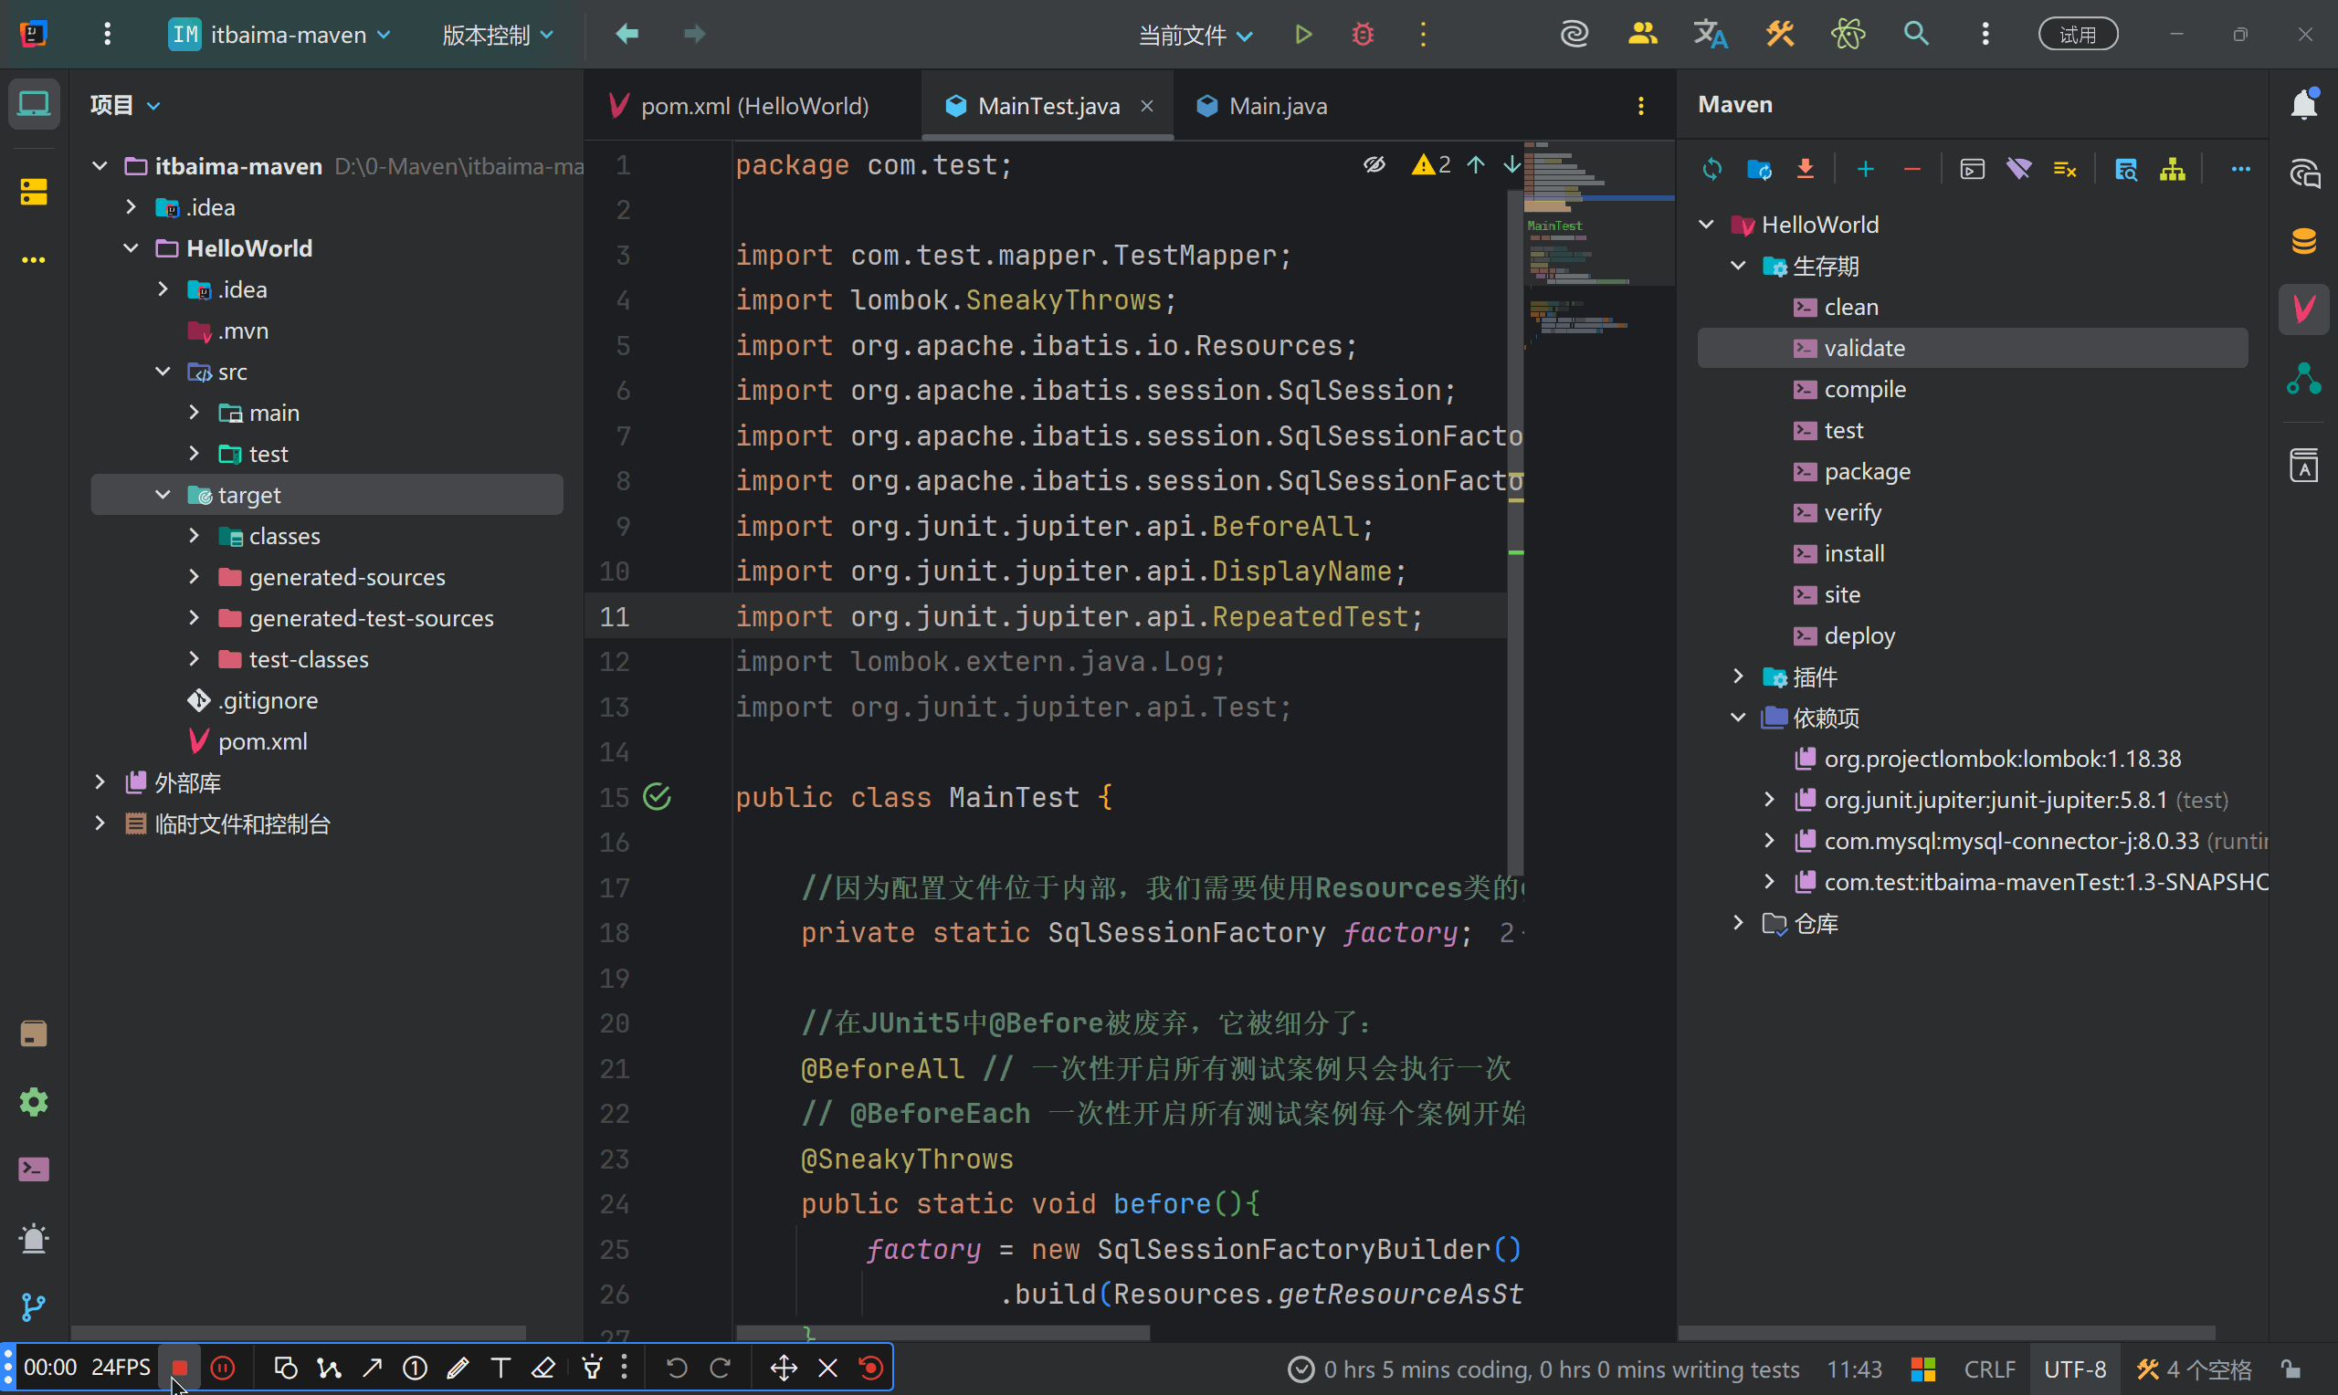2338x1395 pixels.
Task: Show the Maven dependencies diagram icon
Action: [x=2173, y=169]
